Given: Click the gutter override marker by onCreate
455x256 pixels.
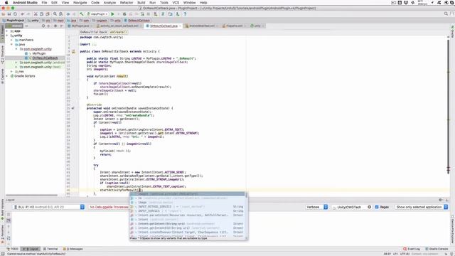Looking at the screenshot, I should 73,108.
